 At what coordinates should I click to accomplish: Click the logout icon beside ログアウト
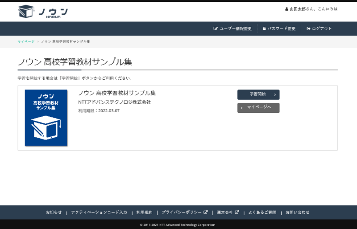pyautogui.click(x=308, y=29)
